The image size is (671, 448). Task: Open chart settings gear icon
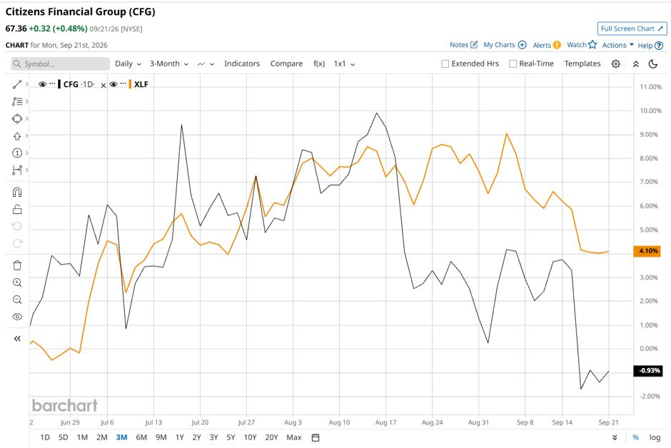tap(615, 63)
